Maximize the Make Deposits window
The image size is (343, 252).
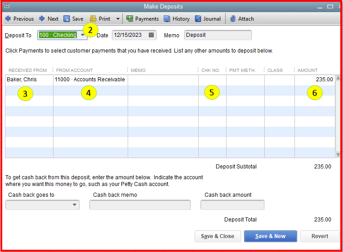tap(330, 7)
